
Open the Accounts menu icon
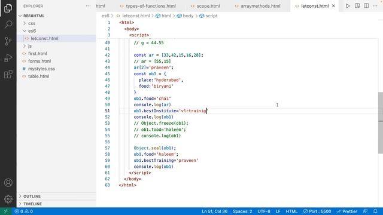[8, 183]
